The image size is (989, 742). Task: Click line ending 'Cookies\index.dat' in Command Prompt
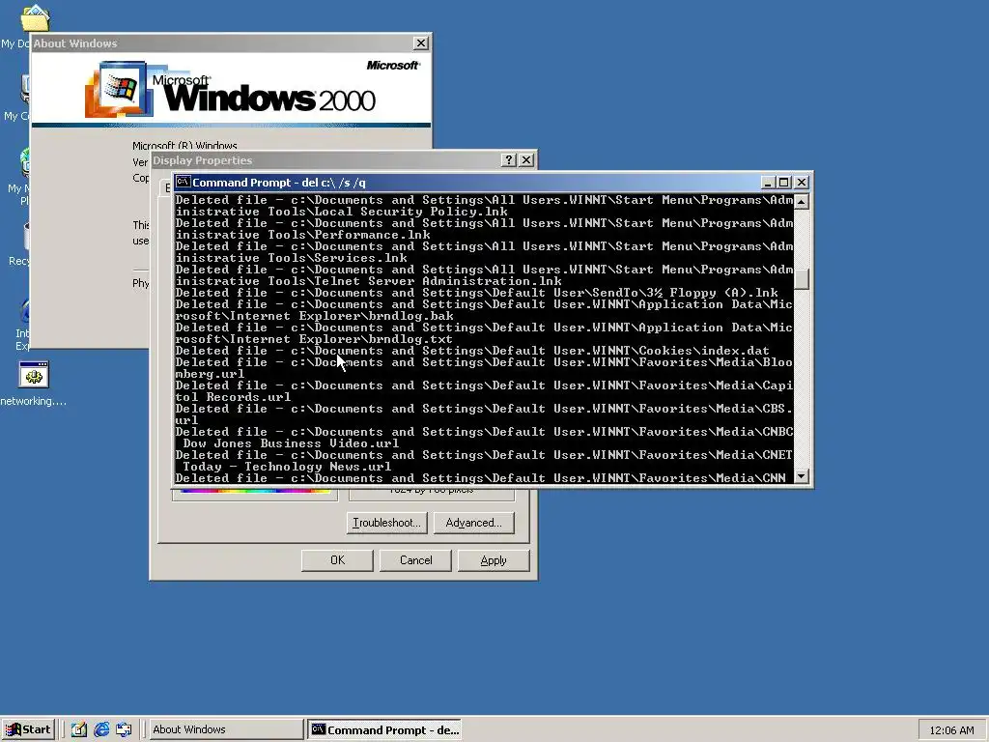click(x=472, y=351)
